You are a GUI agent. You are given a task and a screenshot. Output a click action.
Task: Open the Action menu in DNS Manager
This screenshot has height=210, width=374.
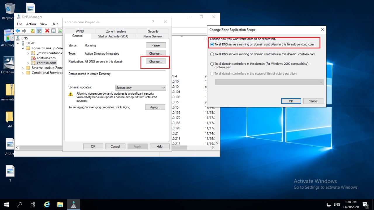(31, 24)
